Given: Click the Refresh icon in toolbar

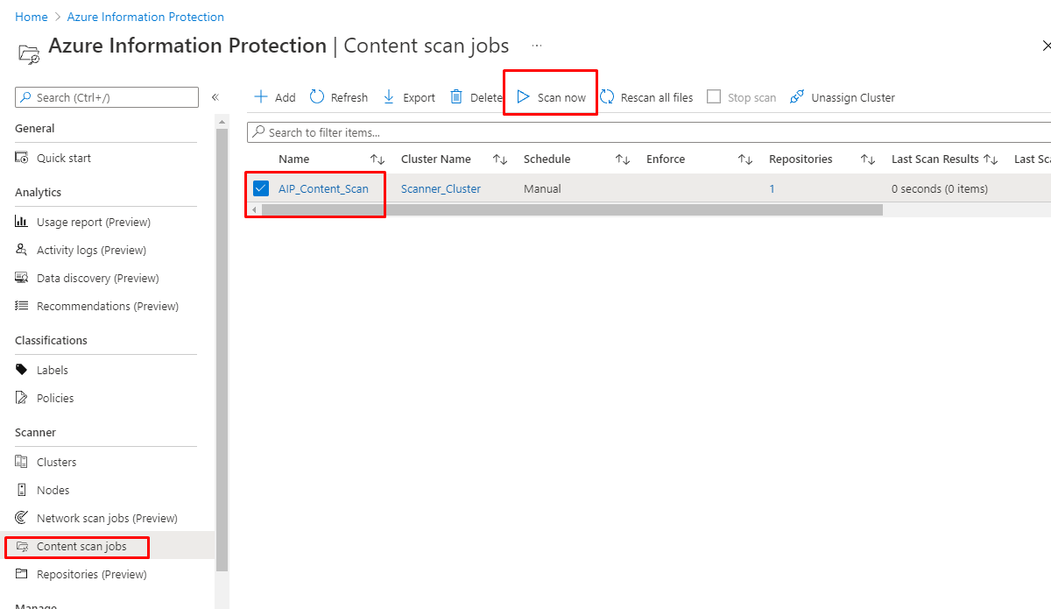Looking at the screenshot, I should pyautogui.click(x=317, y=97).
